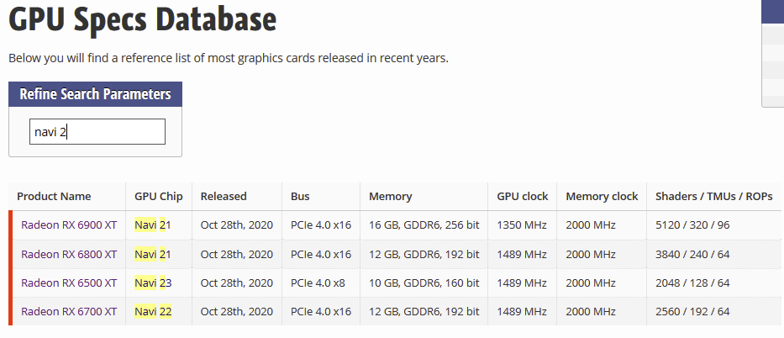The image size is (784, 338).
Task: Click the navi 2 search input field
Action: pos(97,131)
